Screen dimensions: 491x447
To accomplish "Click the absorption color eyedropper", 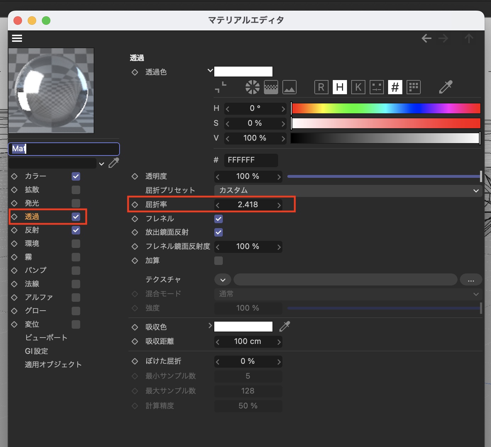I will click(285, 326).
